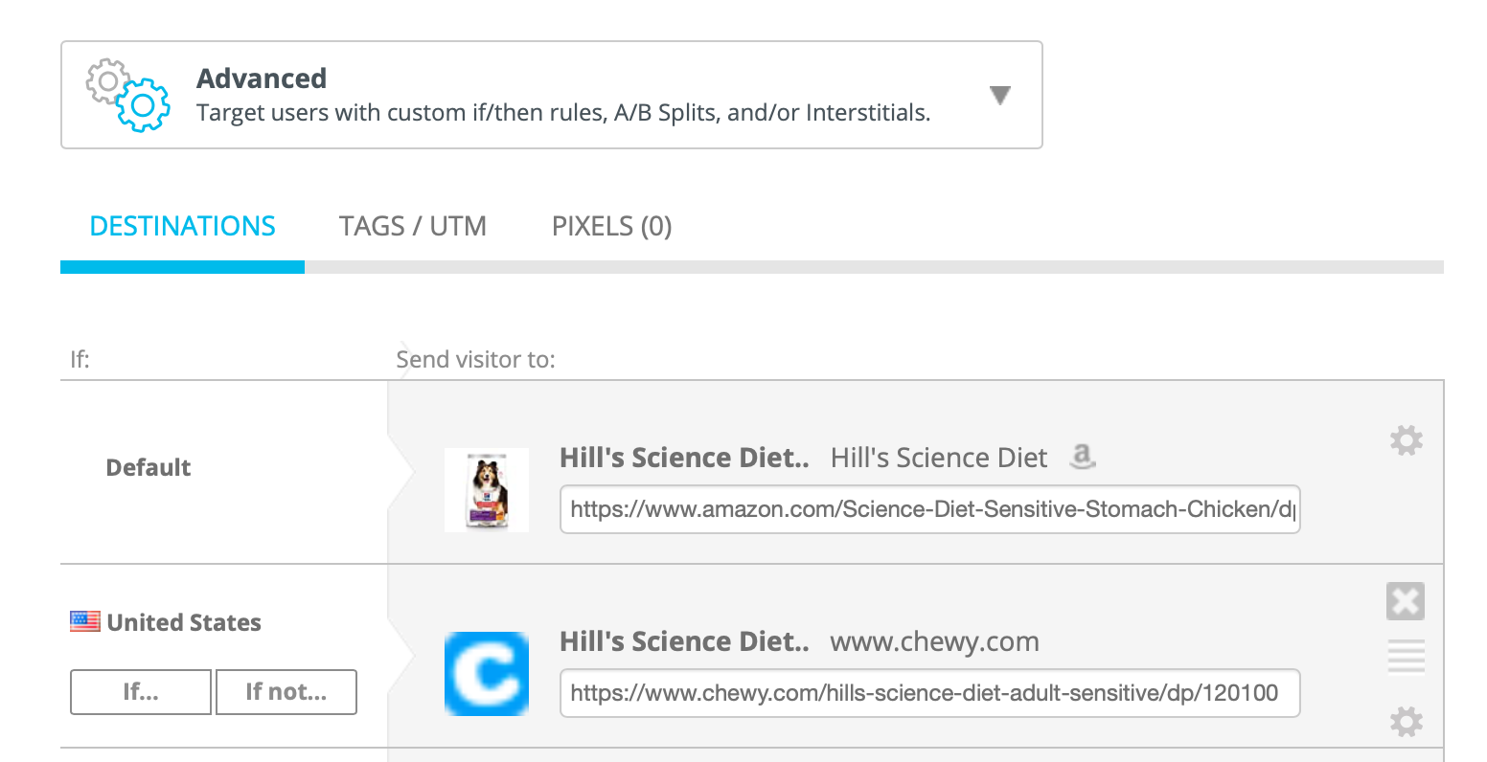Open settings gear on the Amazon destination
This screenshot has width=1487, height=762.
coord(1405,440)
